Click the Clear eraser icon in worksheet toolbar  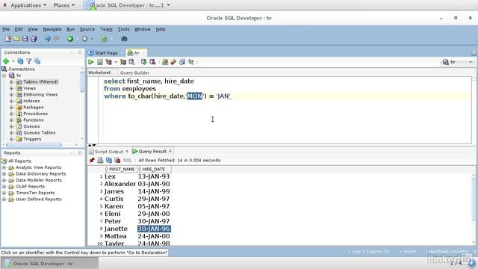(x=173, y=62)
